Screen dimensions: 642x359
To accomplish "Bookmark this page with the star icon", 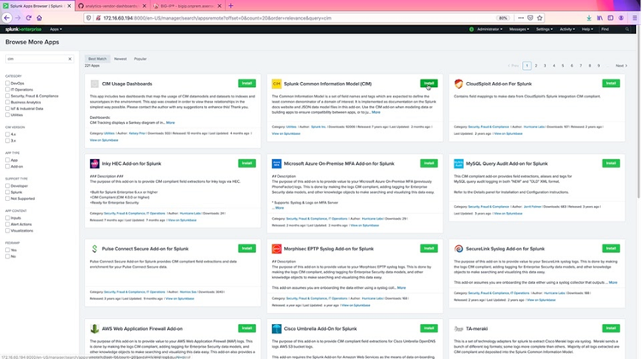I will [539, 18].
